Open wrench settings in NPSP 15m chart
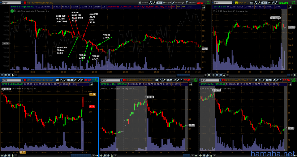The width and height of the screenshot is (297, 157). 164,80
